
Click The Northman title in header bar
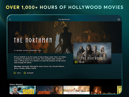pos(64,19)
